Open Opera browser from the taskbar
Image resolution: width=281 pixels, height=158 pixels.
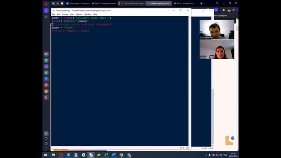(x=61, y=155)
